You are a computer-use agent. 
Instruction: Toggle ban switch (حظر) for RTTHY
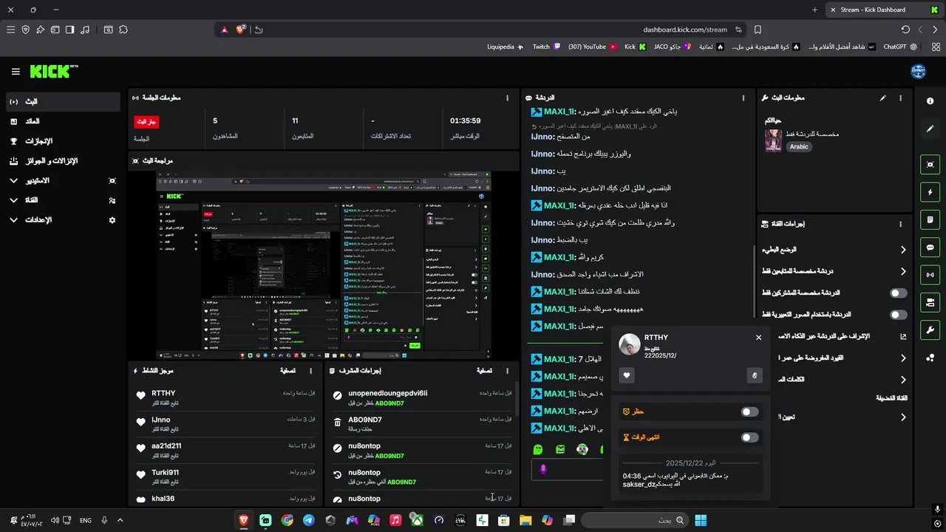(x=749, y=412)
